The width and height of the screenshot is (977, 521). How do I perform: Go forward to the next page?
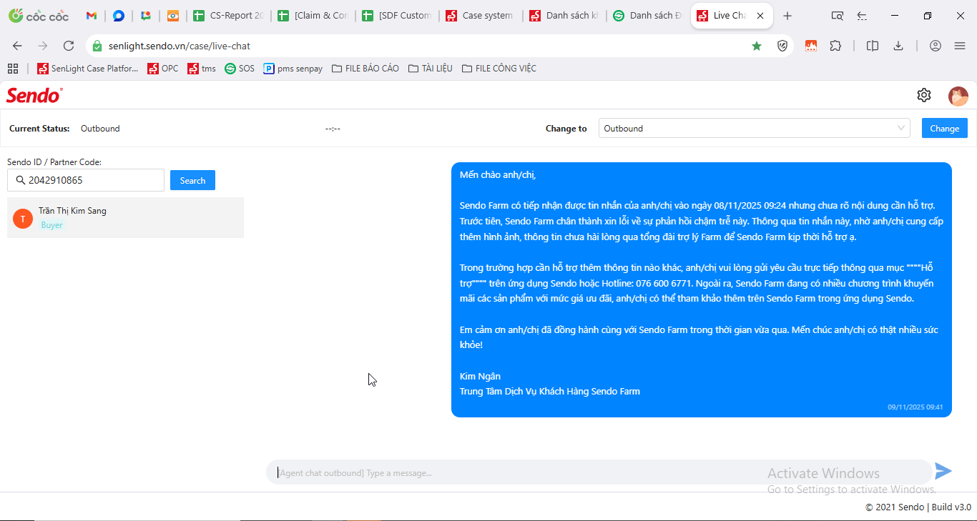[x=43, y=46]
